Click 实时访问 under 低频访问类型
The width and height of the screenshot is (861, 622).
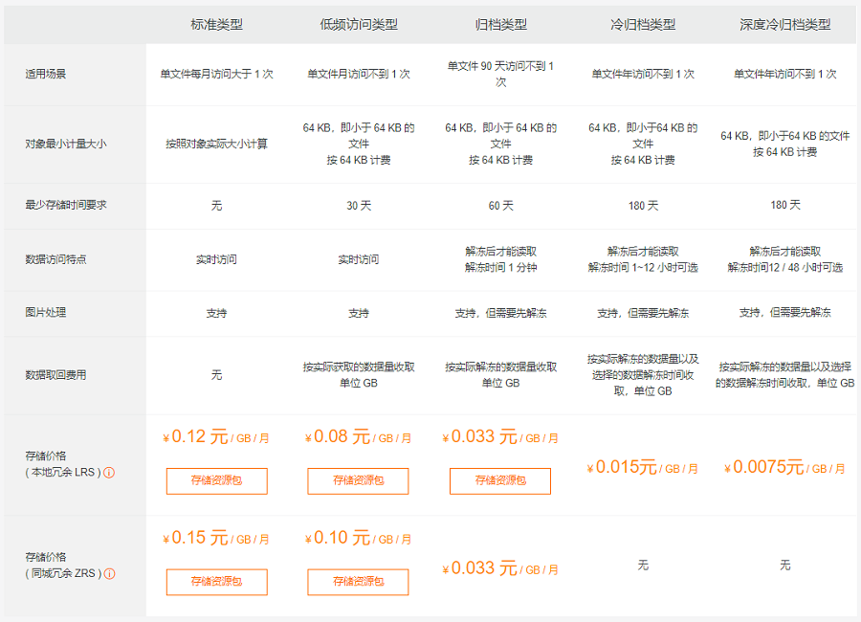[359, 259]
